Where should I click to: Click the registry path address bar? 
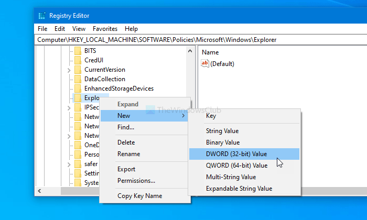click(199, 39)
